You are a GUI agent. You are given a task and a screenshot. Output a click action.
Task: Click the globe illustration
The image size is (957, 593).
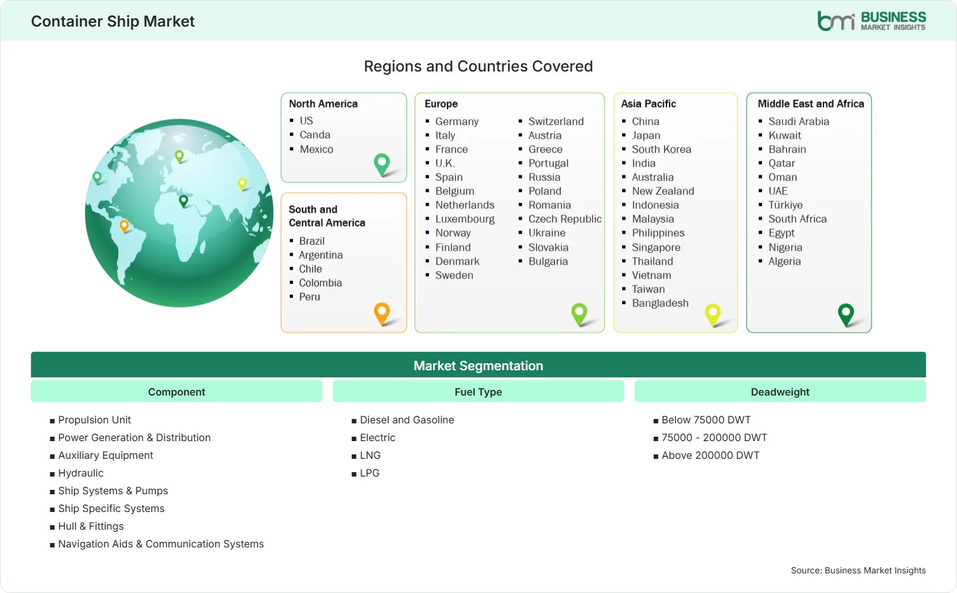coord(180,213)
